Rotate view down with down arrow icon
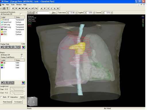This screenshot has width=147, height=110. (x=23, y=8)
